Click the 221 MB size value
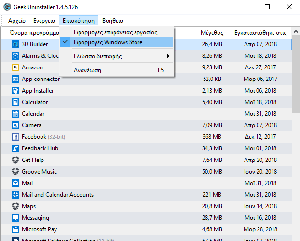Viewport: 300px width, 241px height. pyautogui.click(x=212, y=195)
